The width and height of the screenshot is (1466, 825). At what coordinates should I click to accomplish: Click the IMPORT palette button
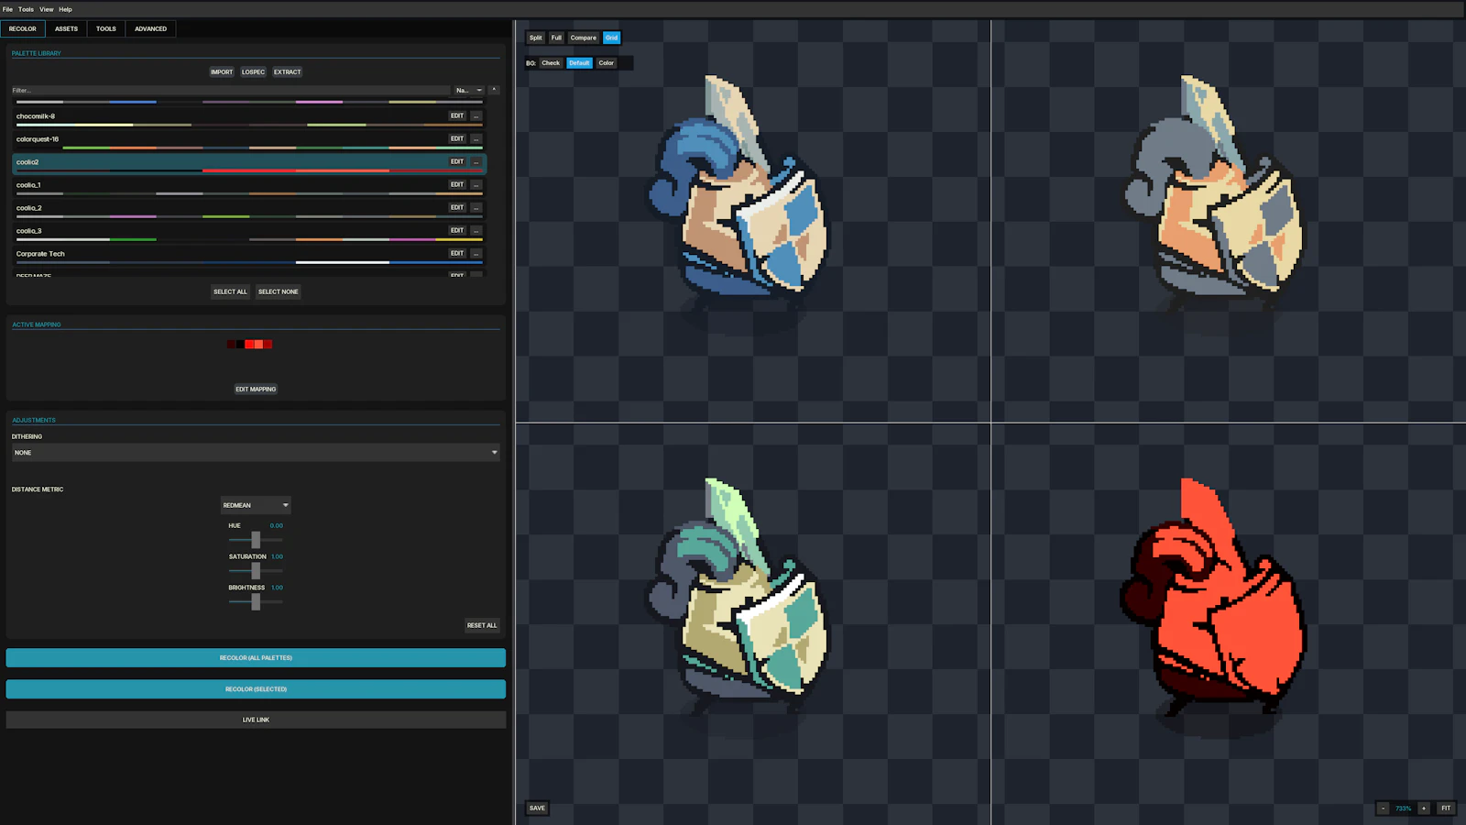click(x=222, y=72)
